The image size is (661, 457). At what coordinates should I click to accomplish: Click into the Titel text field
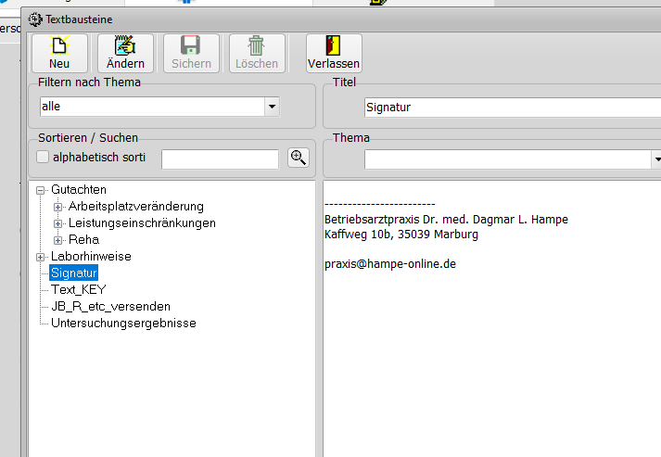(510, 107)
